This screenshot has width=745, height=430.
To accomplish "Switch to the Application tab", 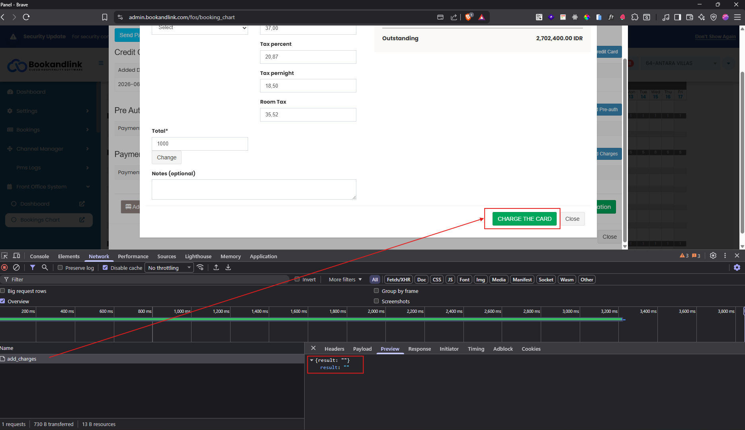I will pos(264,256).
